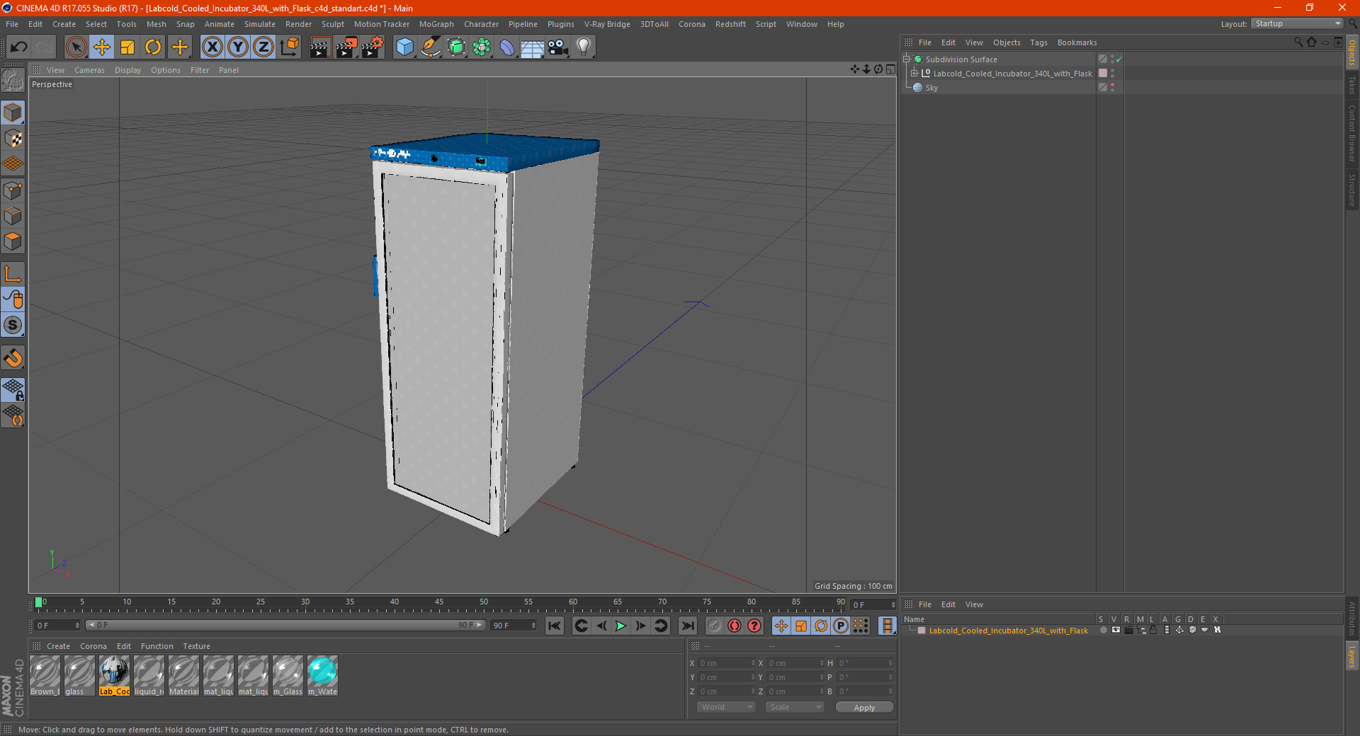Viewport: 1360px width, 736px height.
Task: Select the Sky object
Action: point(931,88)
